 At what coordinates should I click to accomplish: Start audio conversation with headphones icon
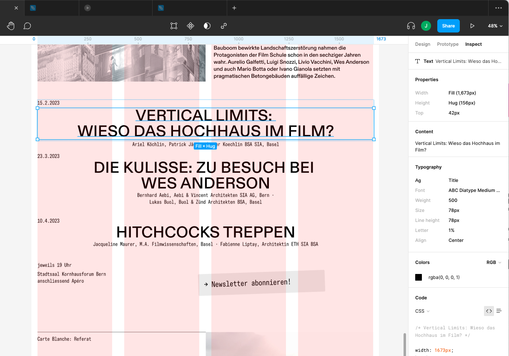[x=411, y=26]
